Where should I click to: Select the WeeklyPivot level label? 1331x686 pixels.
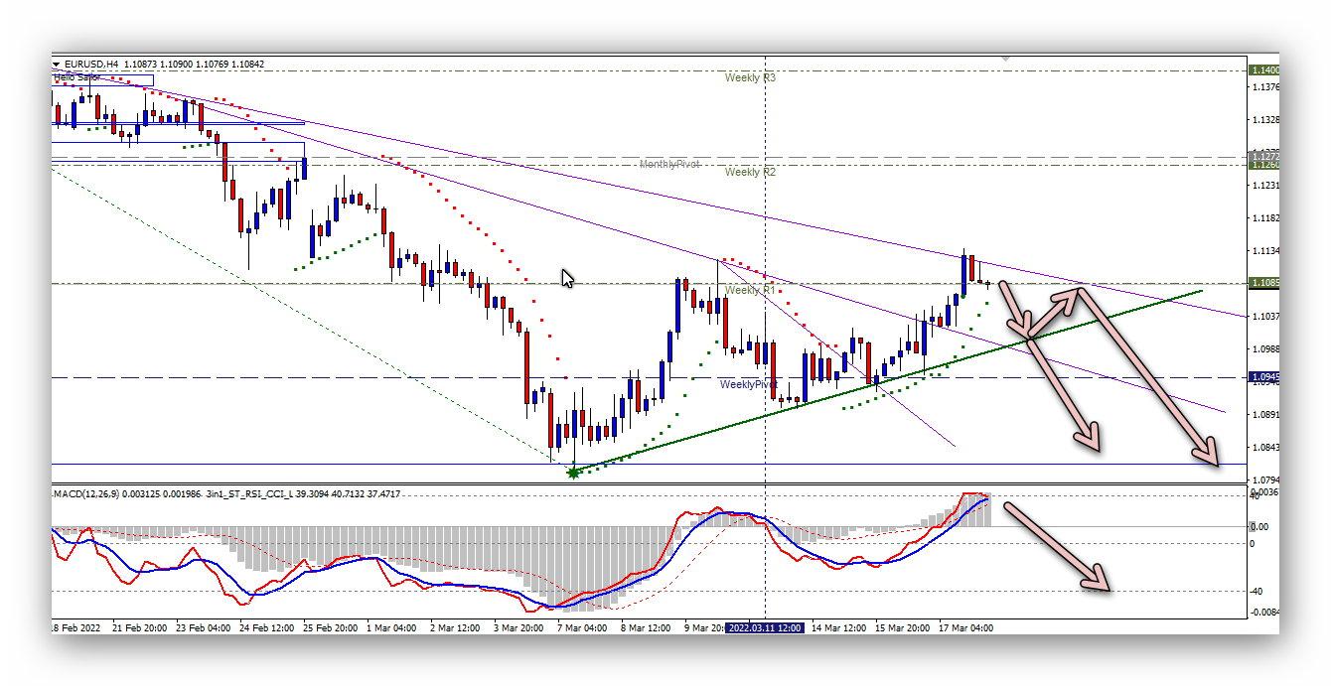pos(748,384)
